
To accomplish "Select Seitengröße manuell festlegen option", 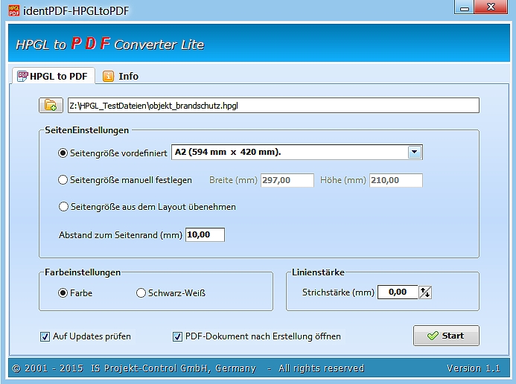I will click(x=63, y=180).
